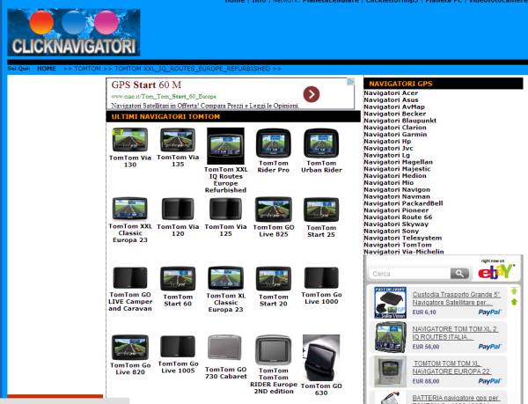528x404 pixels.
Task: Select Navigatori Mio in sidebar
Action: (x=389, y=183)
